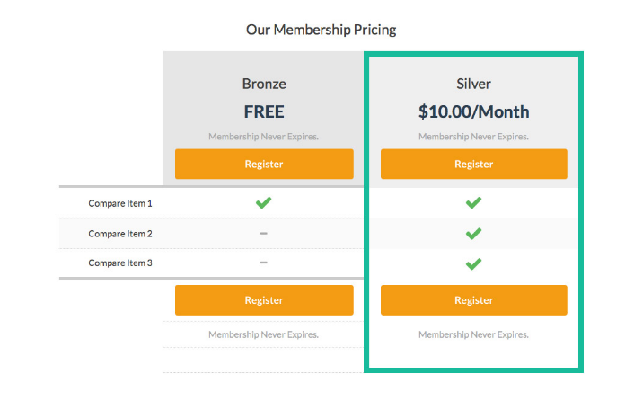Click the Bronze plan heading
The height and width of the screenshot is (401, 643).
(x=263, y=85)
